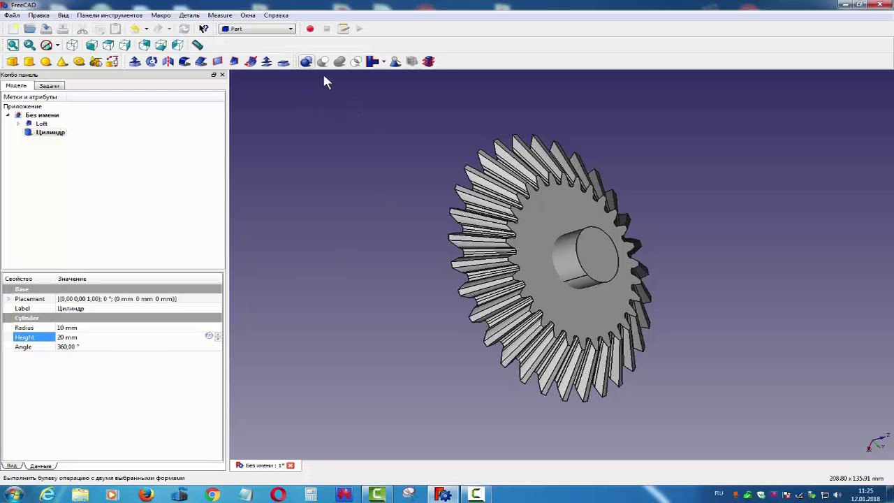Viewport: 894px width, 503px height.
Task: Click the Save document icon
Action: [46, 29]
